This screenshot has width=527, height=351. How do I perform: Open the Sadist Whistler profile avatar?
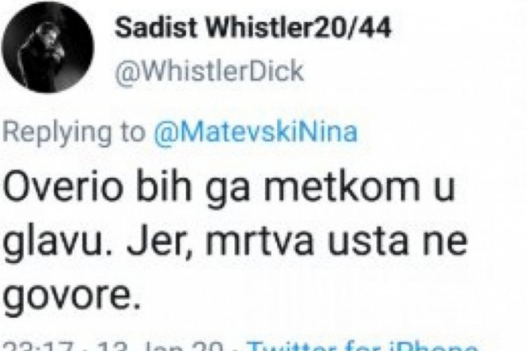pos(48,47)
